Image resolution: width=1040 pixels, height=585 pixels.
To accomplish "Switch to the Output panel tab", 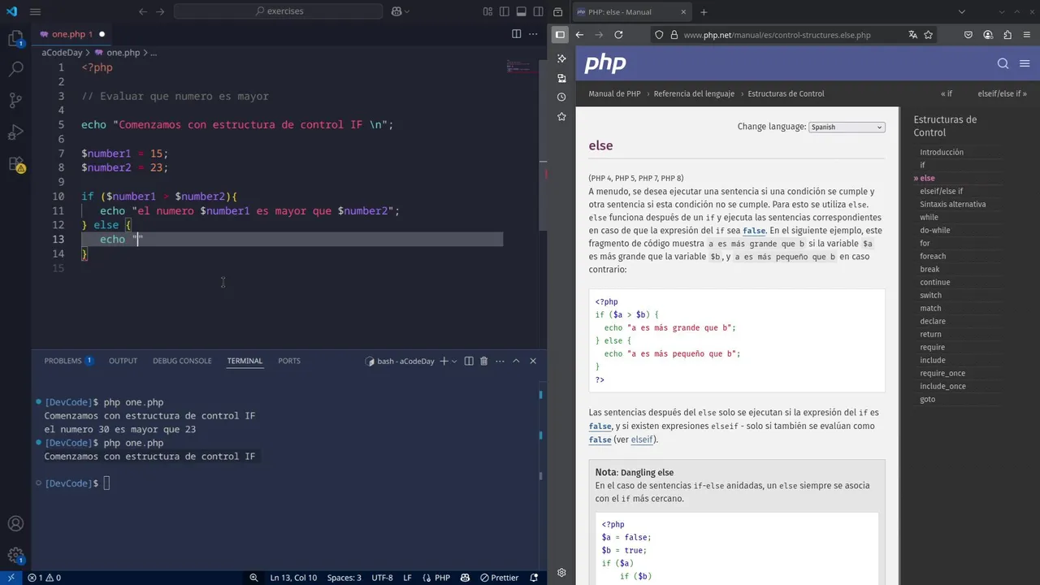I will (x=123, y=361).
